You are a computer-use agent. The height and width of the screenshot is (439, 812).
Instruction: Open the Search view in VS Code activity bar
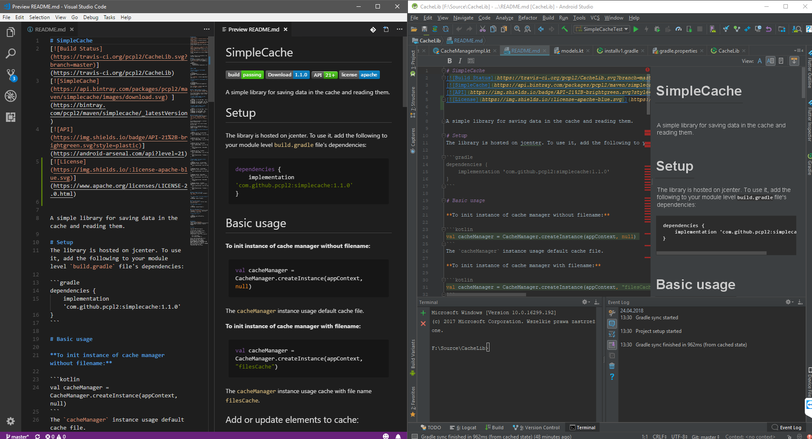click(x=11, y=53)
